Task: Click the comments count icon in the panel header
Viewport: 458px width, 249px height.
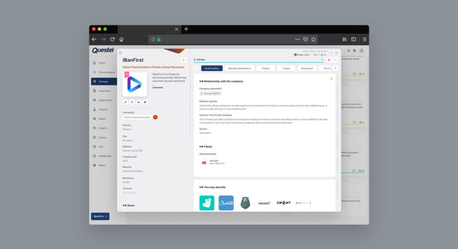Action: (x=316, y=55)
